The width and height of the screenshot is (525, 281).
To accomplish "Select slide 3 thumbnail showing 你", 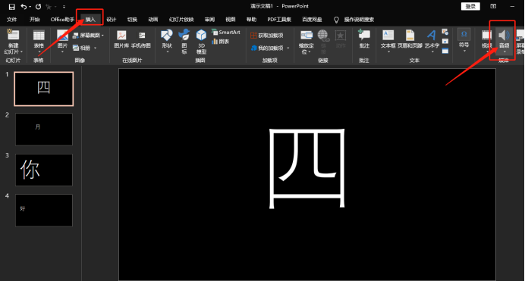I will pos(44,170).
